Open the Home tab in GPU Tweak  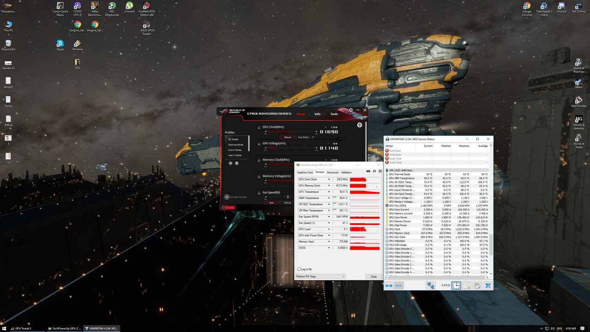tap(301, 114)
